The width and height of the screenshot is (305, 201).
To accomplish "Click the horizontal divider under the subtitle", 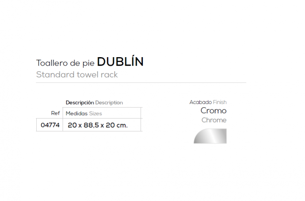I will point(141,83).
